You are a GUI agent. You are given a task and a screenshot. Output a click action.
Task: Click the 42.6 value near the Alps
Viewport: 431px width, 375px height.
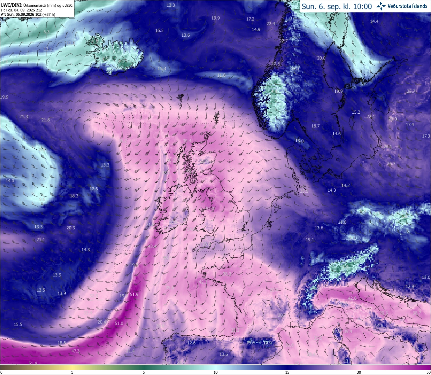coord(352,298)
